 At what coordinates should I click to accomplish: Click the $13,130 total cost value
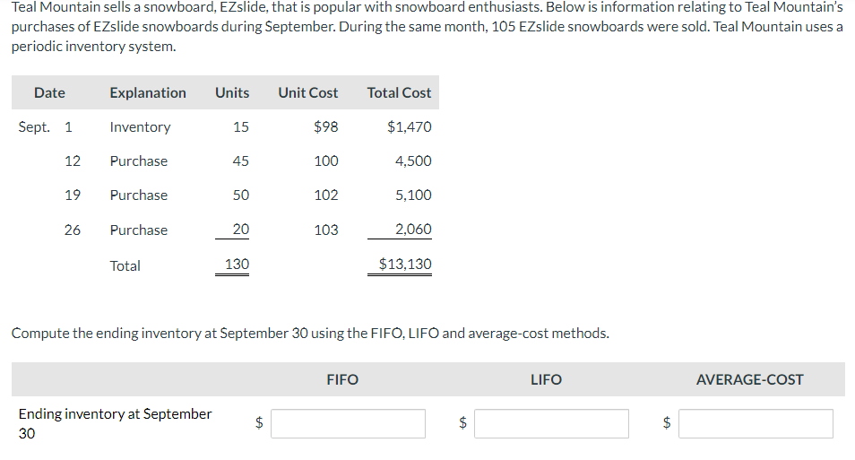pyautogui.click(x=405, y=265)
